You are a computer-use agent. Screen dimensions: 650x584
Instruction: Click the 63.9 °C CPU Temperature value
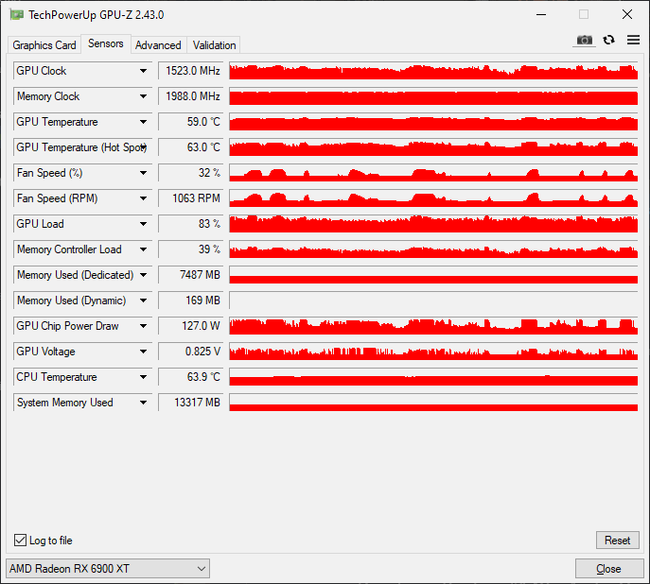[190, 377]
